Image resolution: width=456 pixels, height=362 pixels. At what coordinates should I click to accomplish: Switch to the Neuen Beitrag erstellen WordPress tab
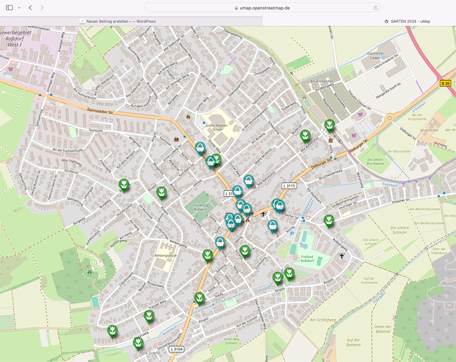131,21
